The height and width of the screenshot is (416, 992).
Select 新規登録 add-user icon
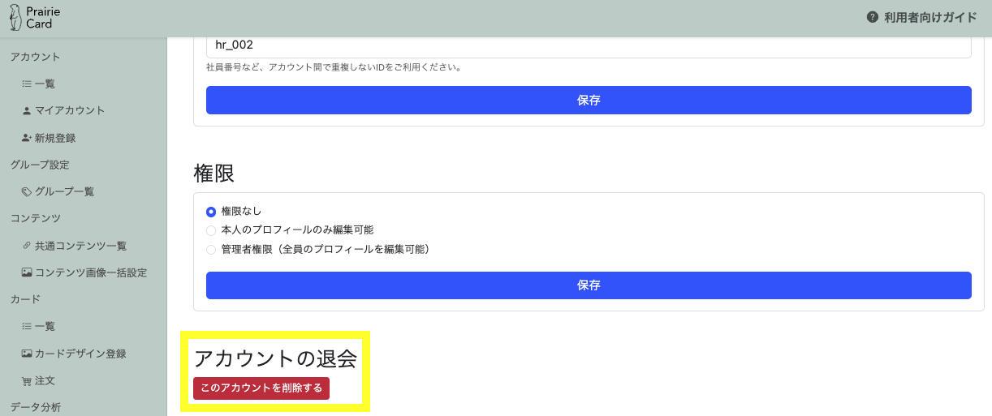point(27,138)
